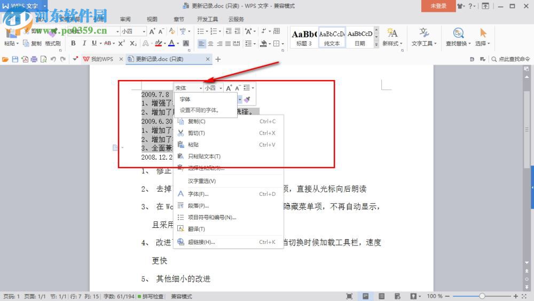The height and width of the screenshot is (301, 534).
Task: Enable center text alignment
Action: [x=211, y=43]
